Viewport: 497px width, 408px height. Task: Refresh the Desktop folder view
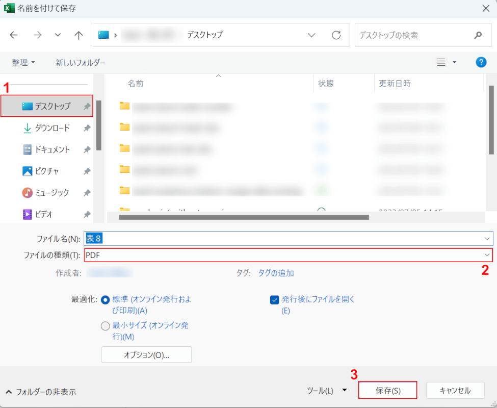(336, 35)
